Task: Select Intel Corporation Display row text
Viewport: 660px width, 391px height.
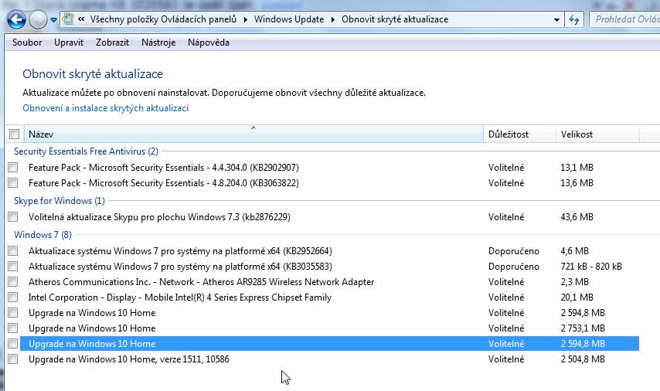Action: 180,297
